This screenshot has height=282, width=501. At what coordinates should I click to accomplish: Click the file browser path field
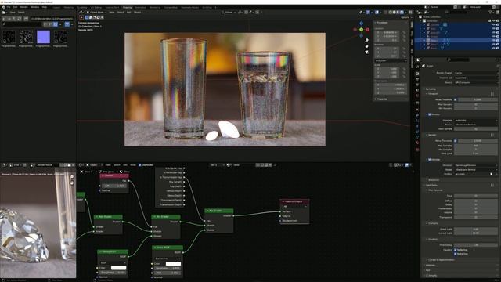(x=52, y=19)
